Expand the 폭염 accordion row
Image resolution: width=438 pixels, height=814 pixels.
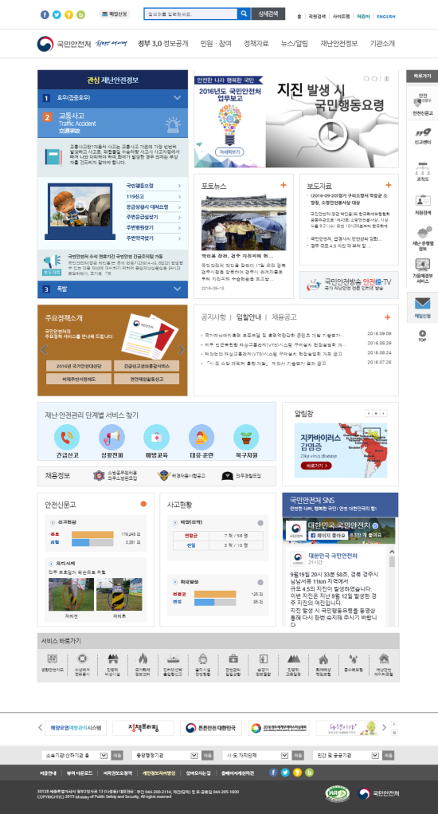click(112, 289)
